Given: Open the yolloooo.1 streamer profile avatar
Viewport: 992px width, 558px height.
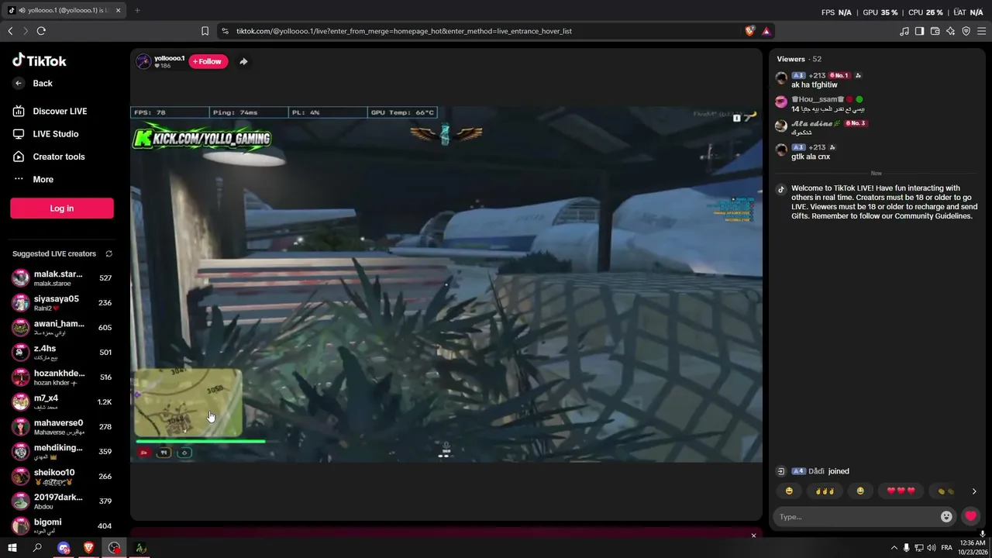Looking at the screenshot, I should click(x=143, y=62).
